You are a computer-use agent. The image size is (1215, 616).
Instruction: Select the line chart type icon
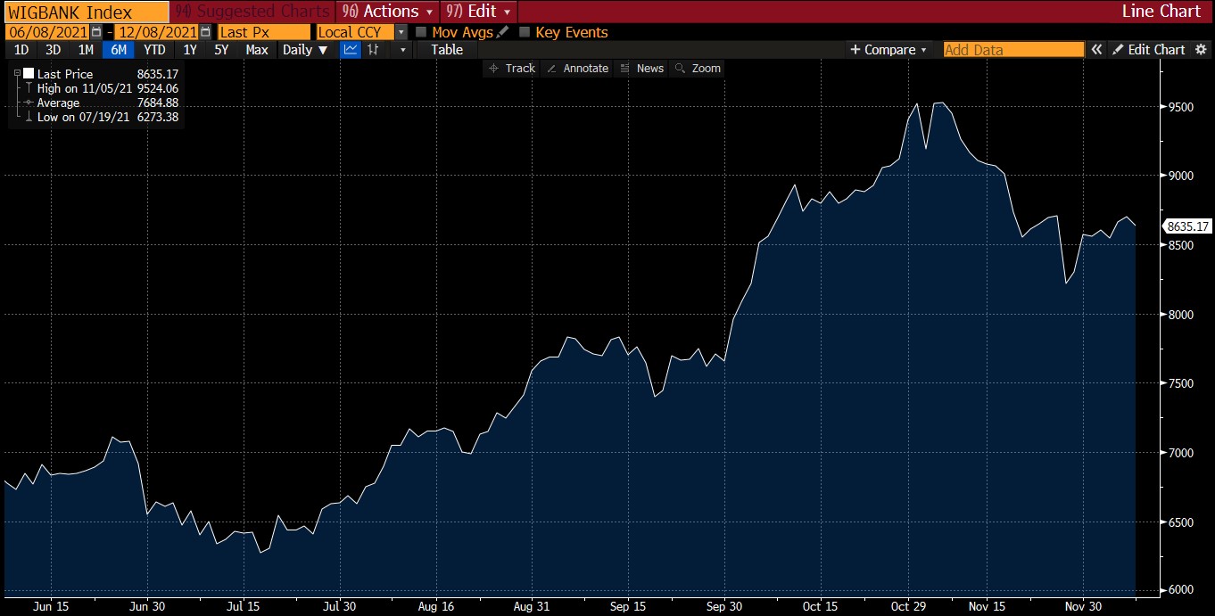point(351,50)
